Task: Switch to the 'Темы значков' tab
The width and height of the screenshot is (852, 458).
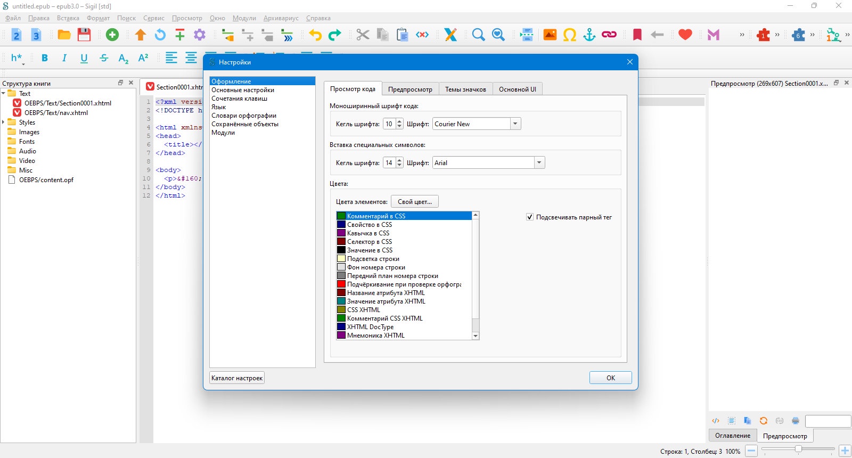Action: coord(465,89)
